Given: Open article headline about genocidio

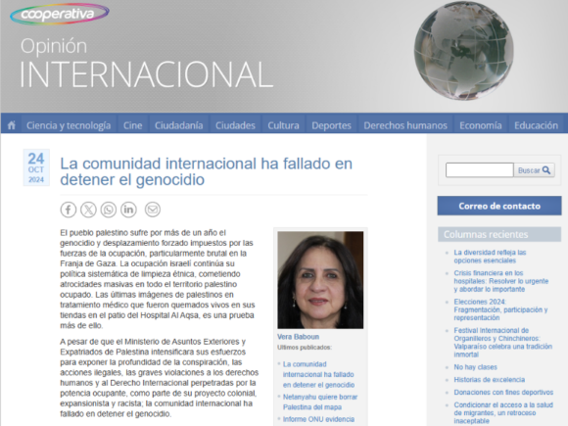Looking at the screenshot, I should tap(206, 171).
